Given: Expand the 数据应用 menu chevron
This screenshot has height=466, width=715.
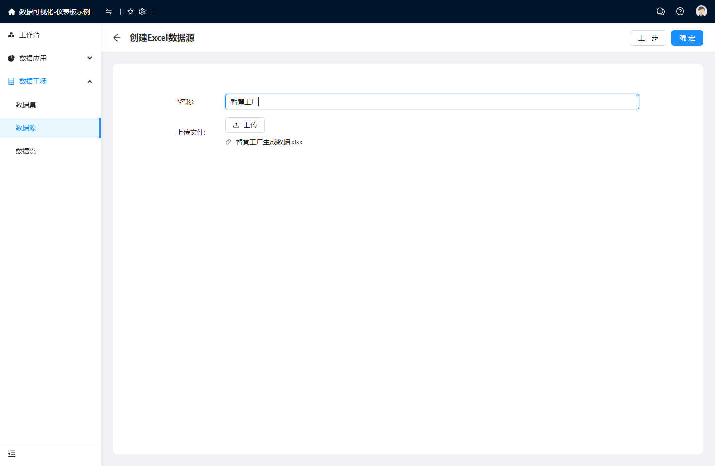Looking at the screenshot, I should (x=90, y=58).
